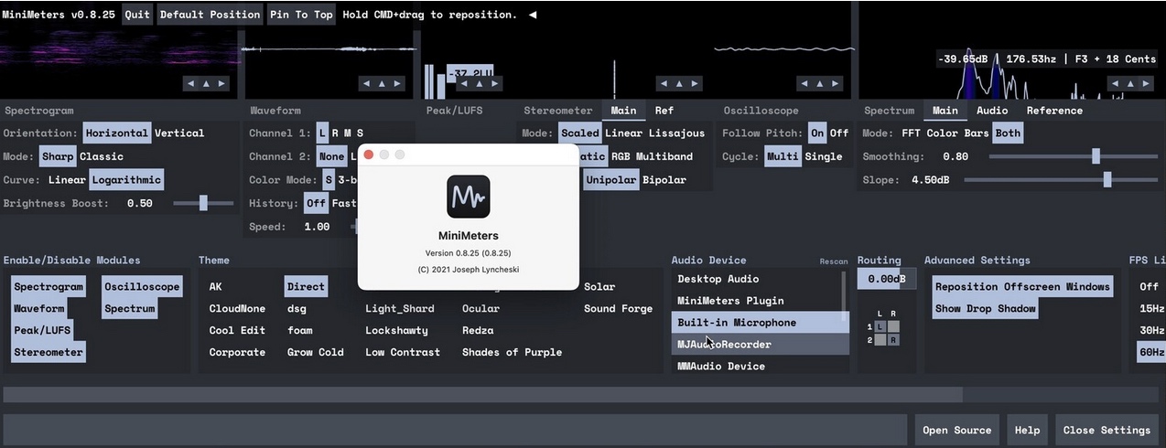Toggle Show Drop Shadow setting
The width and height of the screenshot is (1166, 448).
pyautogui.click(x=985, y=309)
